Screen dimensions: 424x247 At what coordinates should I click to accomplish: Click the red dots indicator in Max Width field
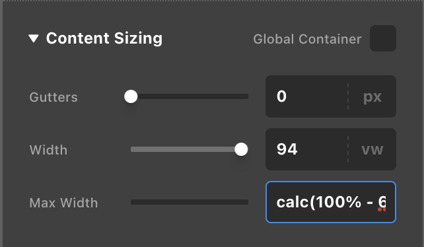(x=382, y=209)
